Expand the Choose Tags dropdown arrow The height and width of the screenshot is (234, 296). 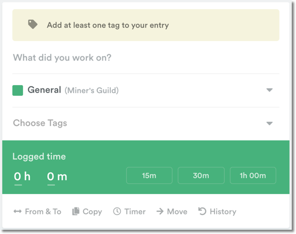269,123
